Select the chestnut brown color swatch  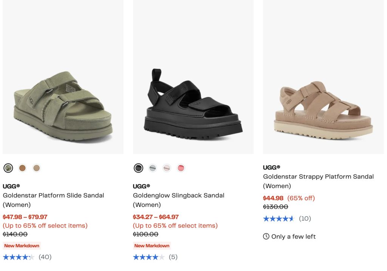tap(22, 168)
